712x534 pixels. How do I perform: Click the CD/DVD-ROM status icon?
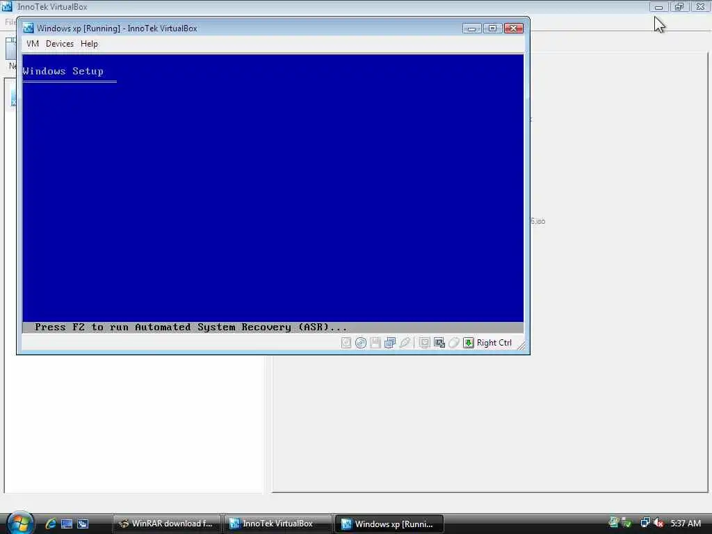[361, 343]
